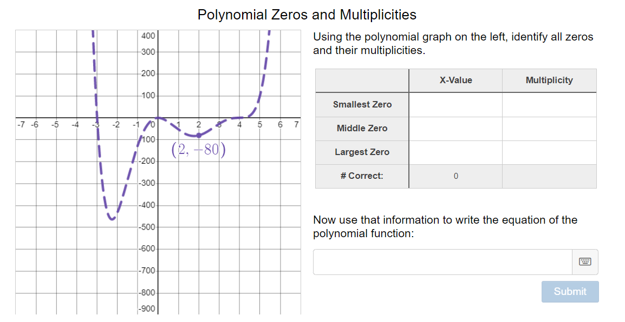Click the (2, -80) coordinate label on graph
This screenshot has width=625, height=322.
(x=199, y=149)
